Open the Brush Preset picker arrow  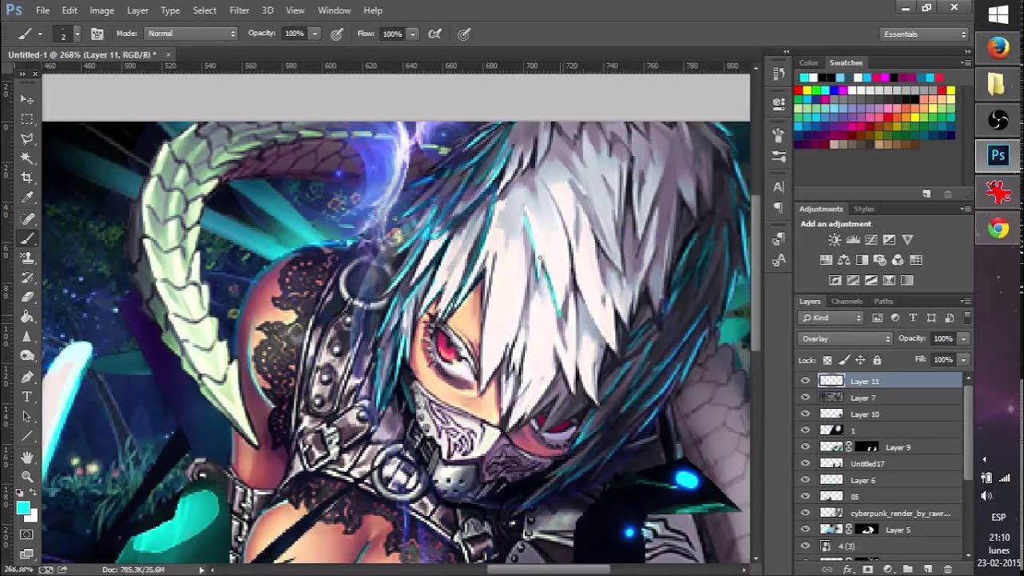tap(77, 34)
